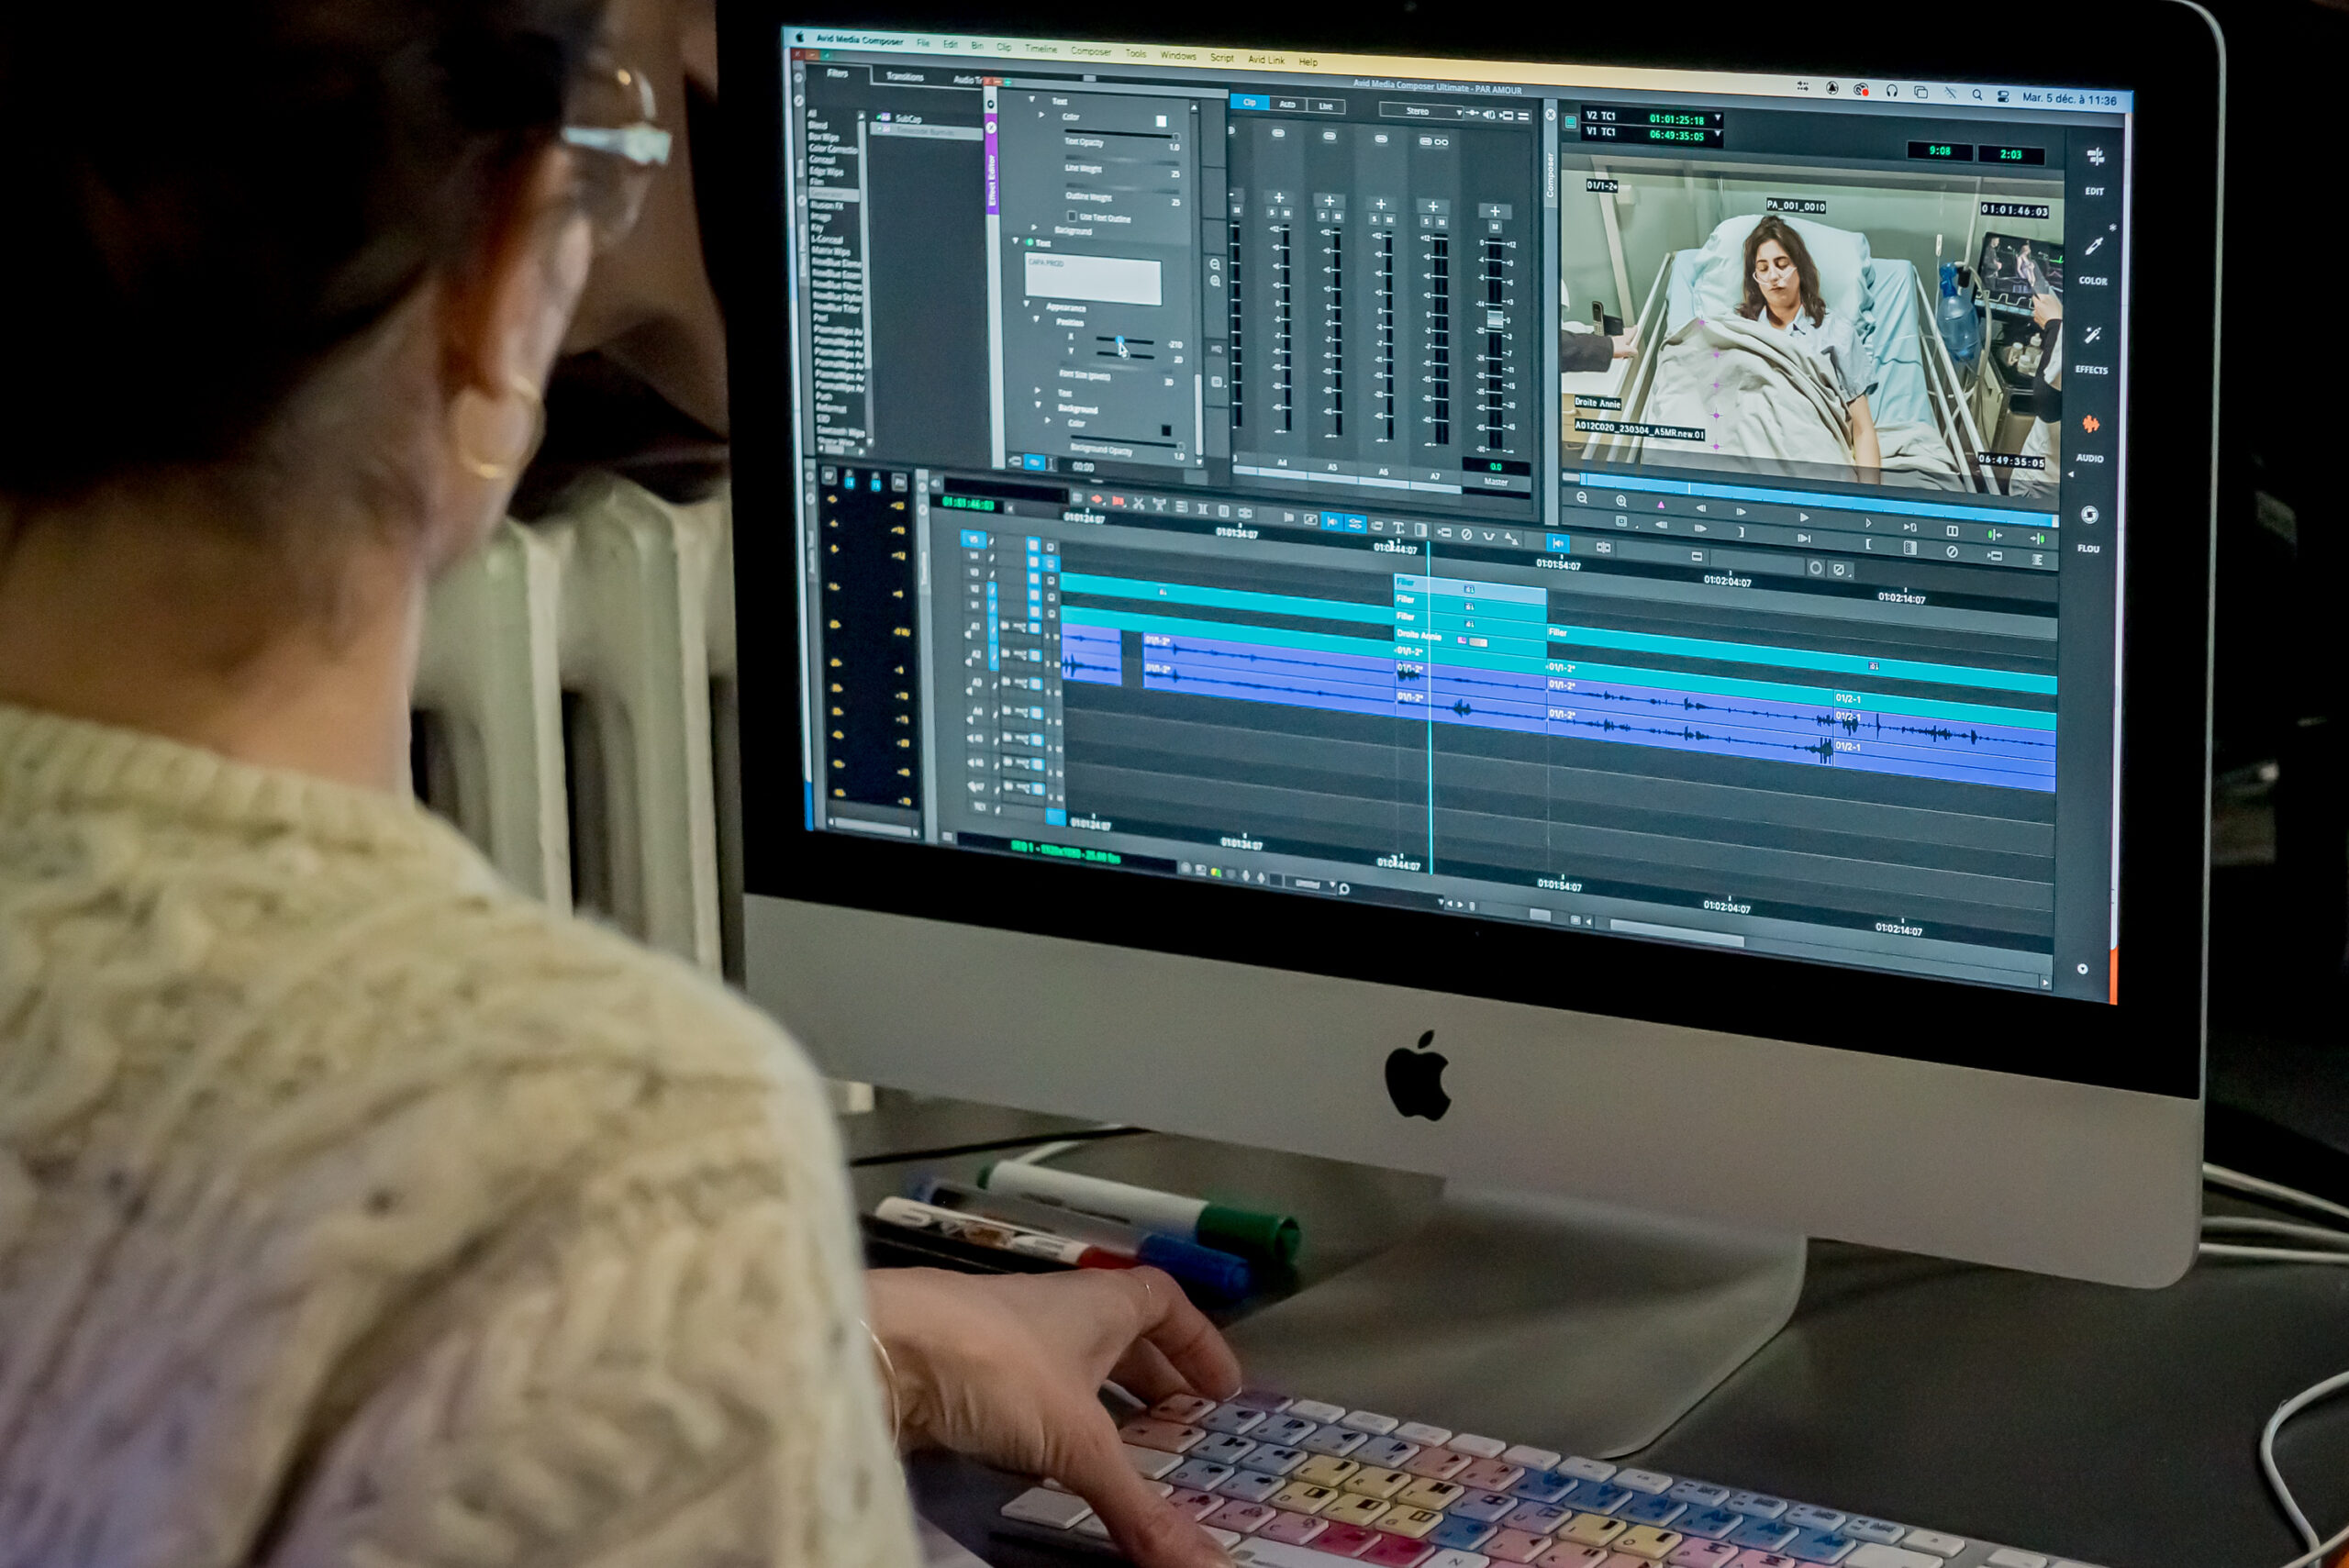The image size is (2349, 1568).
Task: Toggle the A4 mixer link button
Action: [1278, 133]
